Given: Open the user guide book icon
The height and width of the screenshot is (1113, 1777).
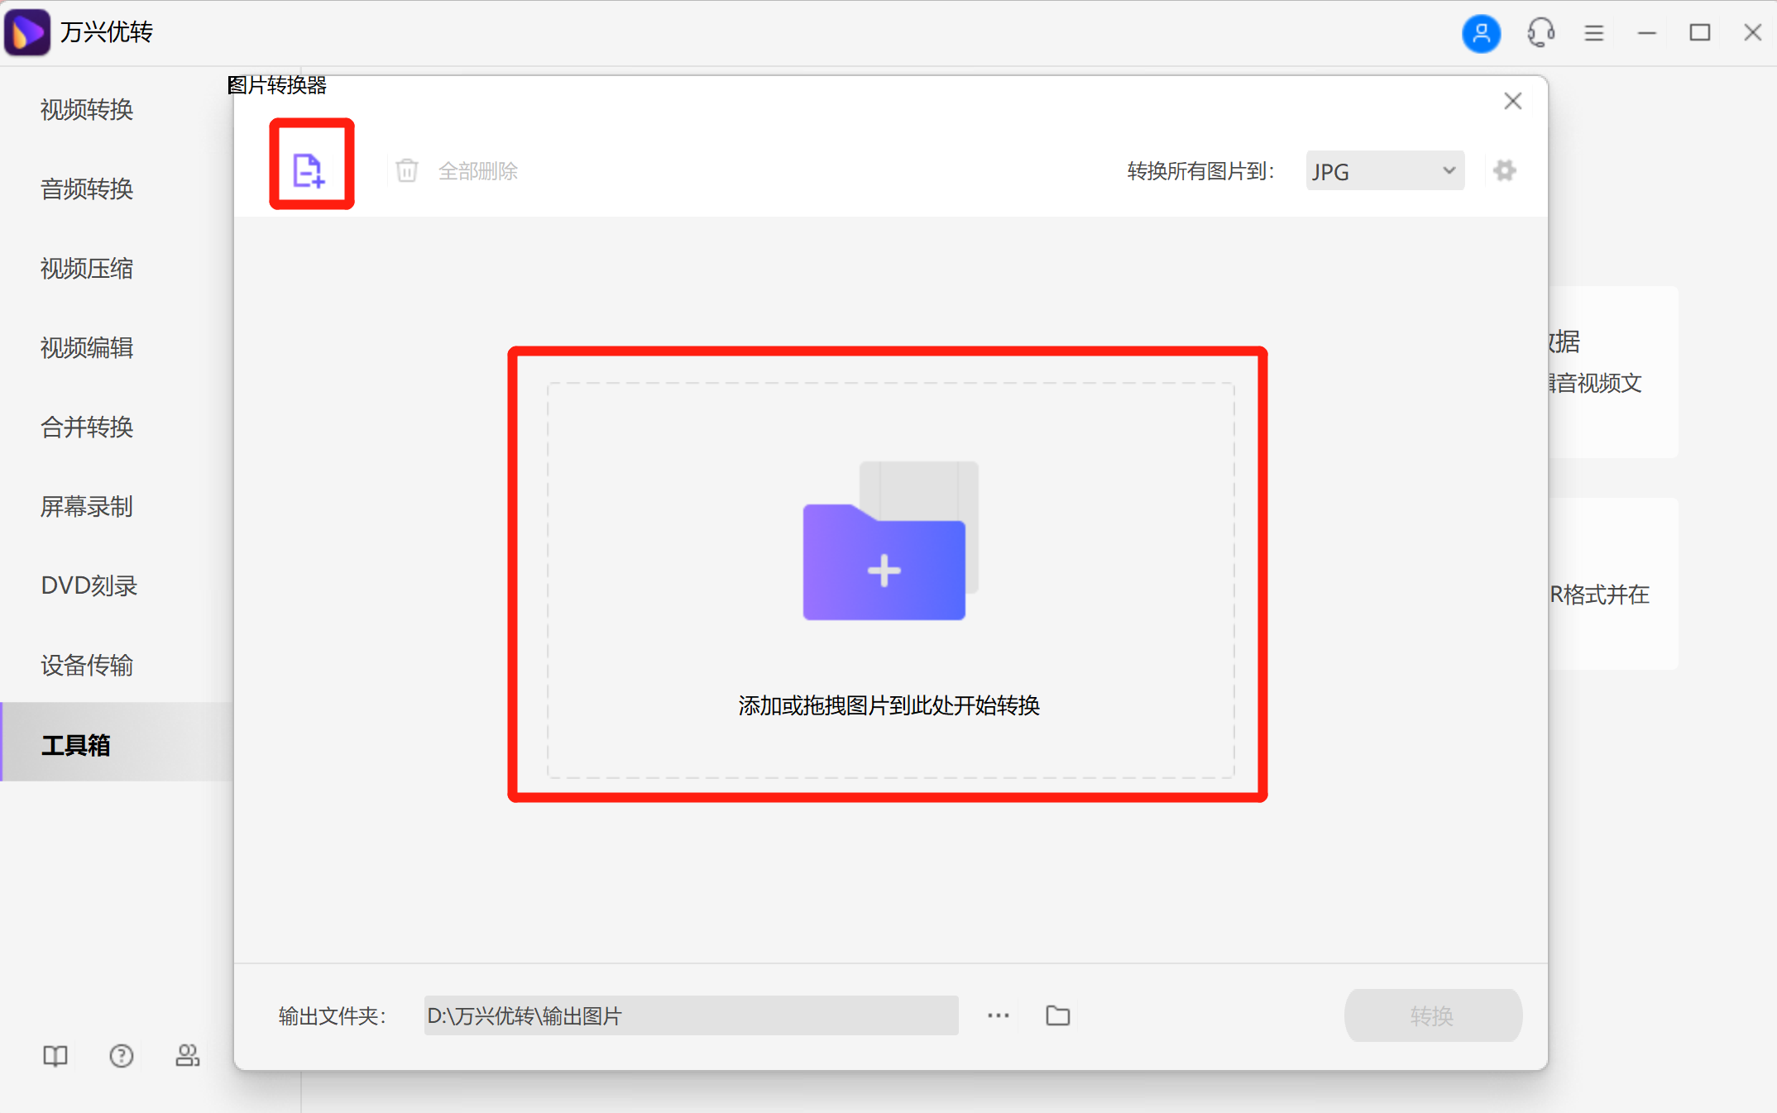Looking at the screenshot, I should point(54,1056).
